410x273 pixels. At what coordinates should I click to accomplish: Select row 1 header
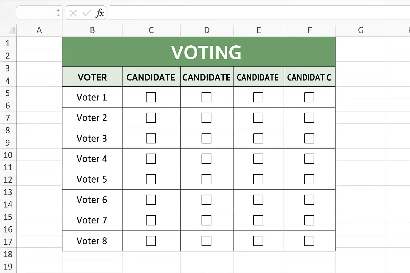point(8,43)
